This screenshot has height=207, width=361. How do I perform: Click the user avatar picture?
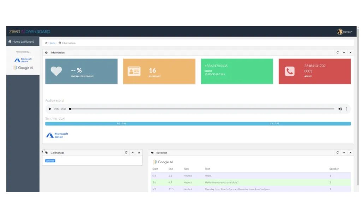339,32
